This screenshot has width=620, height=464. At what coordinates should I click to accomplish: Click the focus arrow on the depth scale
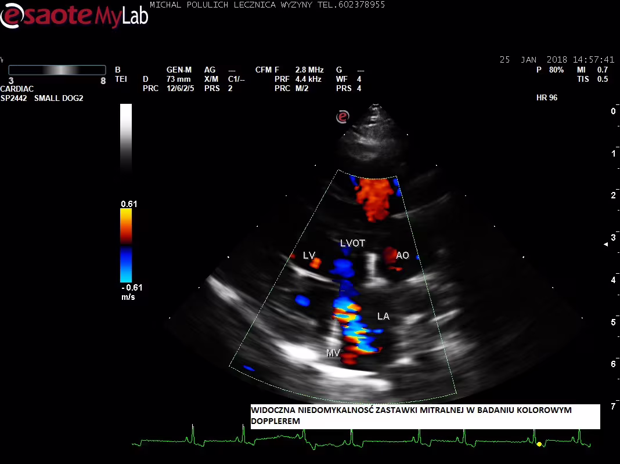point(607,244)
